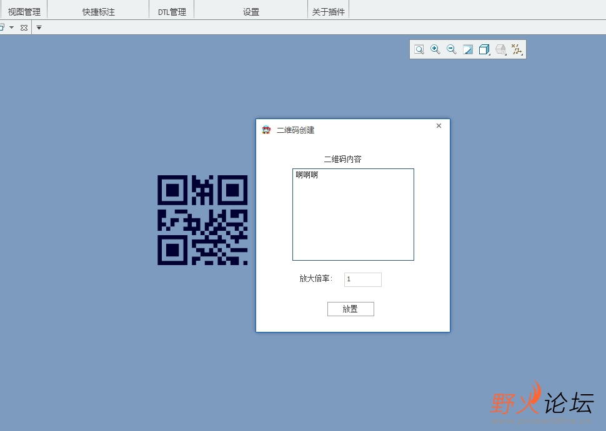This screenshot has width=606, height=431.
Task: Toggle the datum display filters icon
Action: 517,49
